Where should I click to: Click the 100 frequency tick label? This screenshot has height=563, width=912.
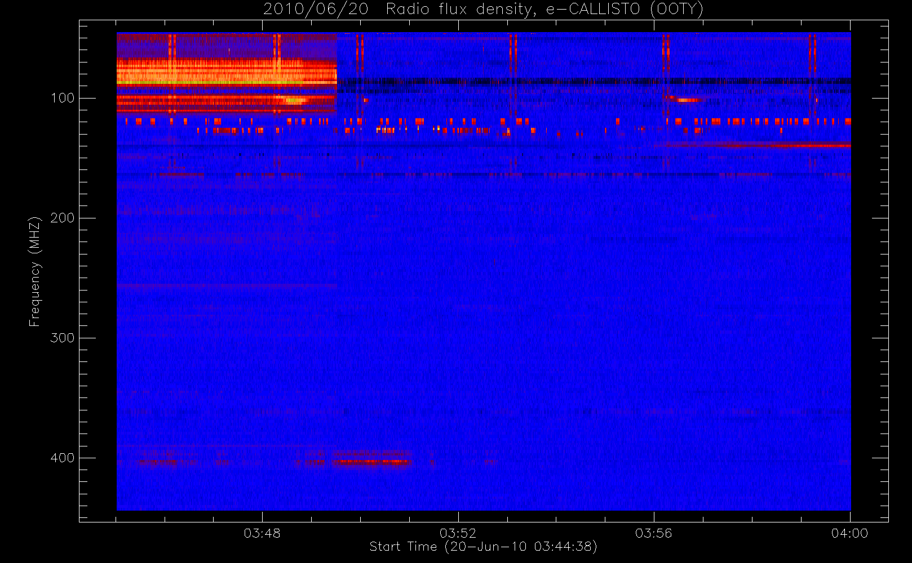coord(63,98)
